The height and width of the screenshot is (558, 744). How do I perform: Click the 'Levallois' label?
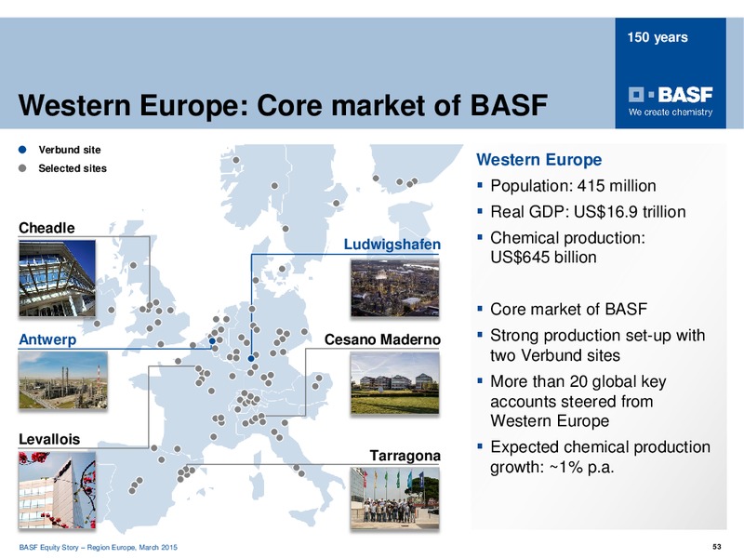coord(49,439)
